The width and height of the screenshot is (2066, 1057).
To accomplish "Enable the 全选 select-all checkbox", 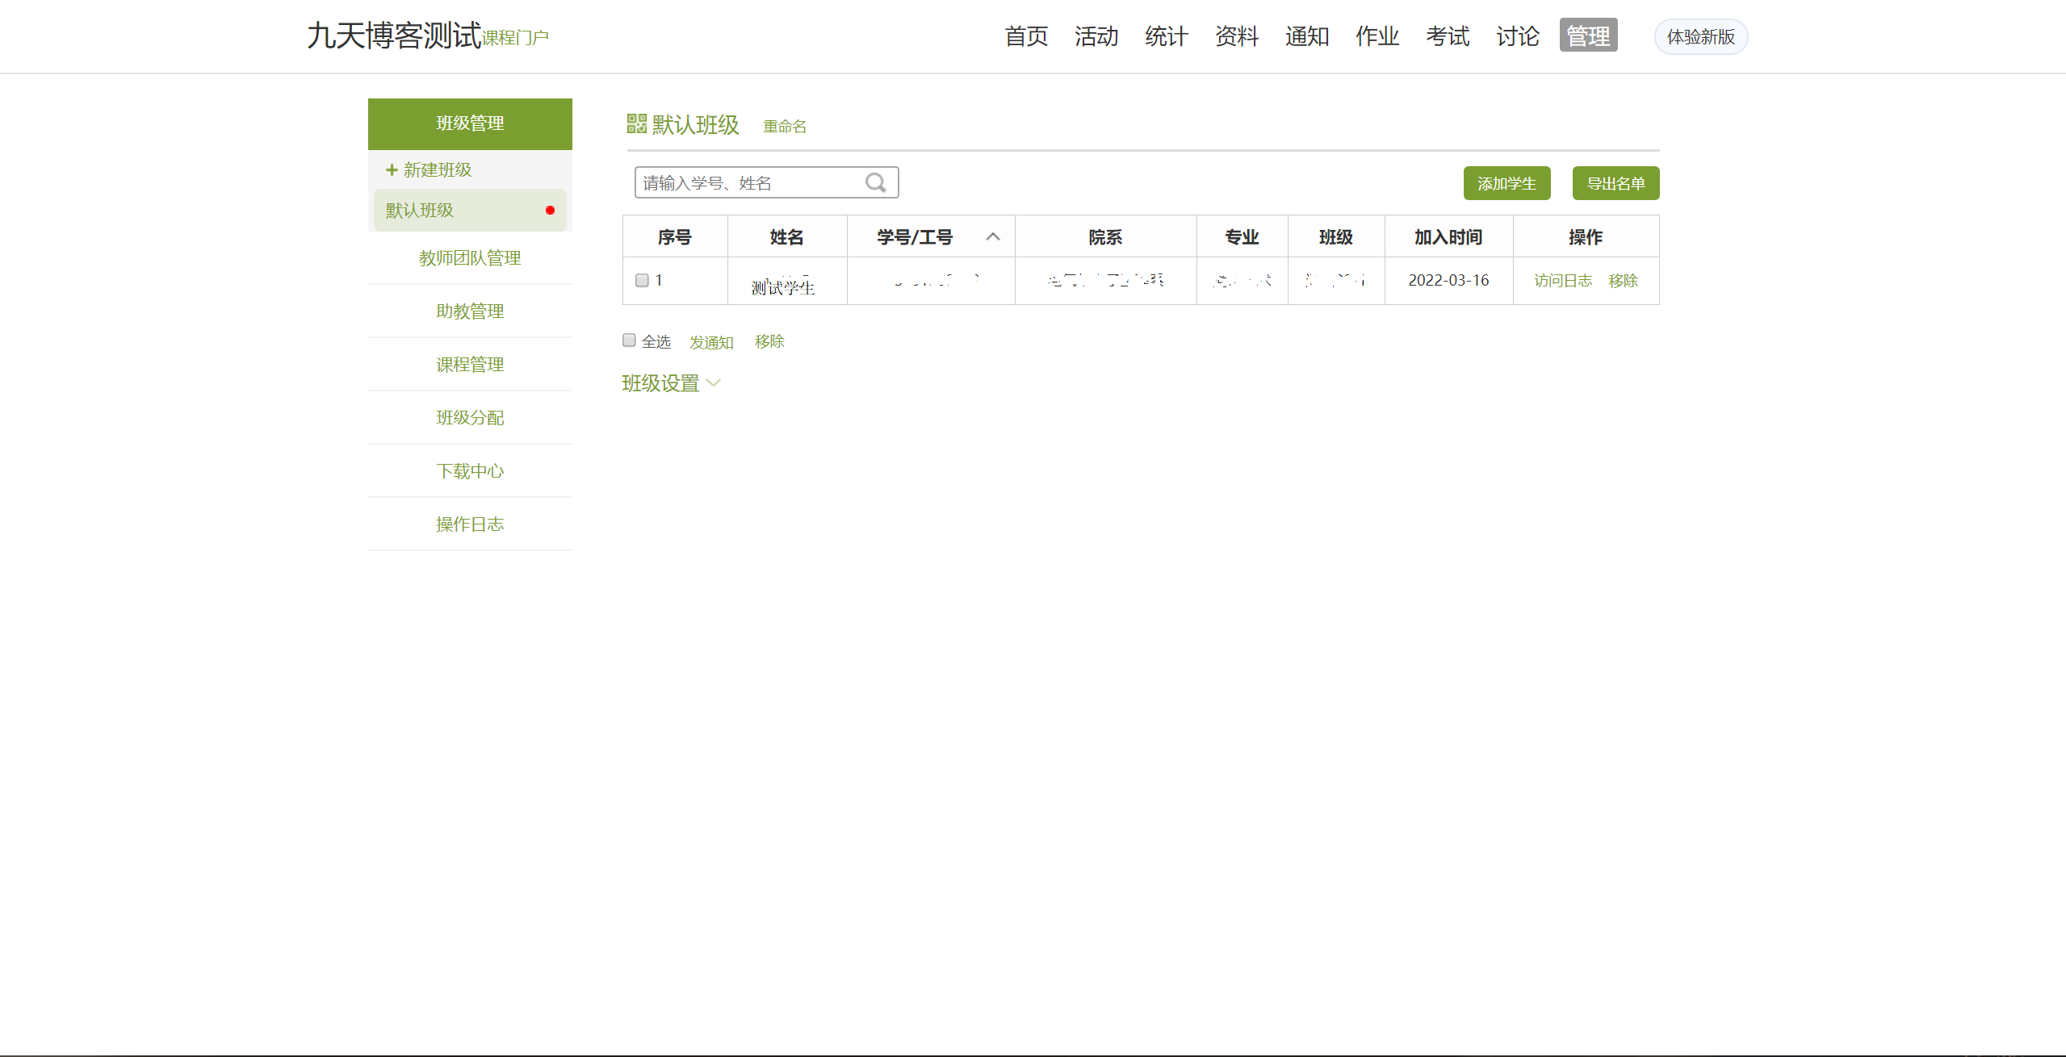I will 628,340.
